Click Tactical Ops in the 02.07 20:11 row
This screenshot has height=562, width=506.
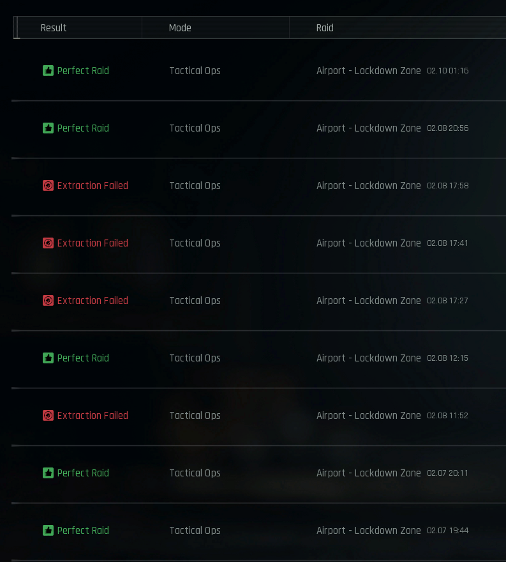click(195, 473)
